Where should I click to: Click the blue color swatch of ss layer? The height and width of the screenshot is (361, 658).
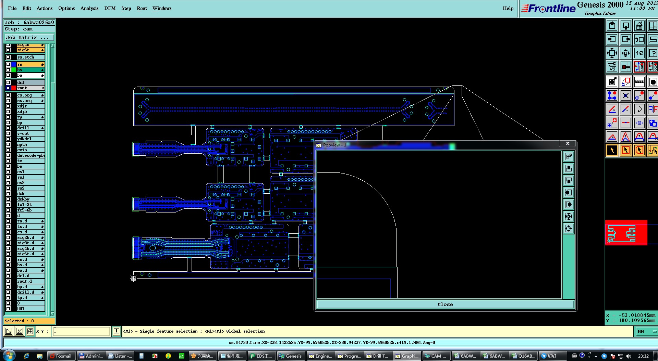[x=14, y=64]
